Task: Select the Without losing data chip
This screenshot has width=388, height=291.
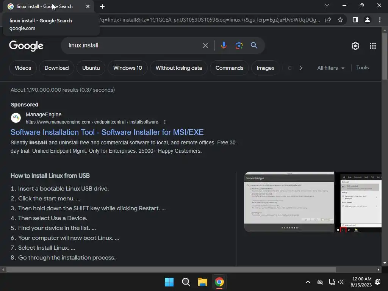Action: (179, 68)
